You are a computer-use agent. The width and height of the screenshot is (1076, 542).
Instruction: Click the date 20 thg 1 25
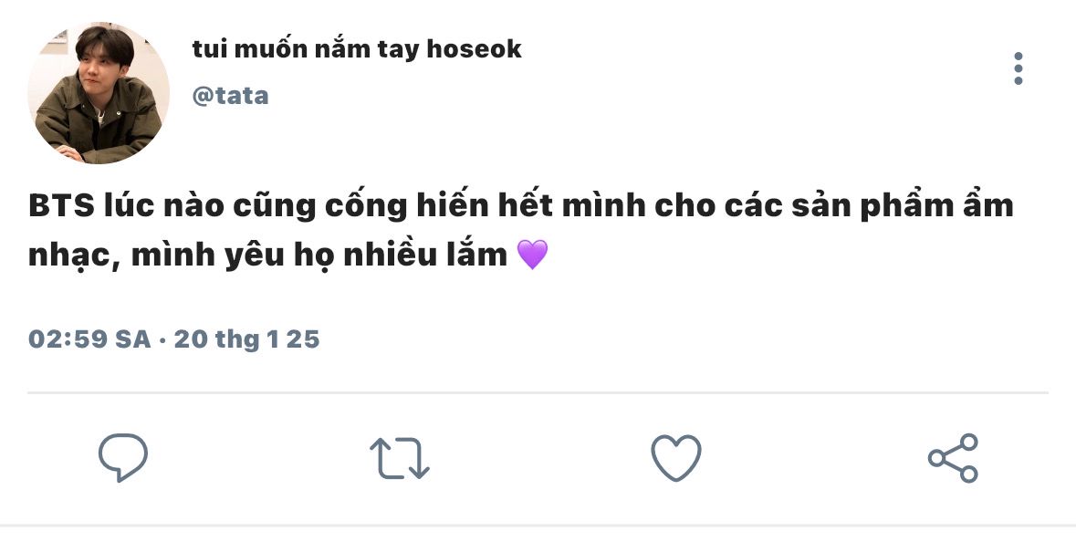246,339
